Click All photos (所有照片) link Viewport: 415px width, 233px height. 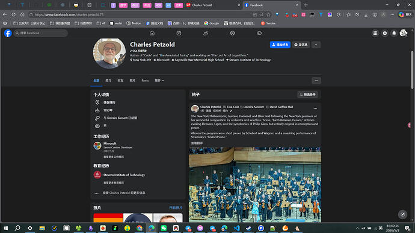click(x=176, y=208)
